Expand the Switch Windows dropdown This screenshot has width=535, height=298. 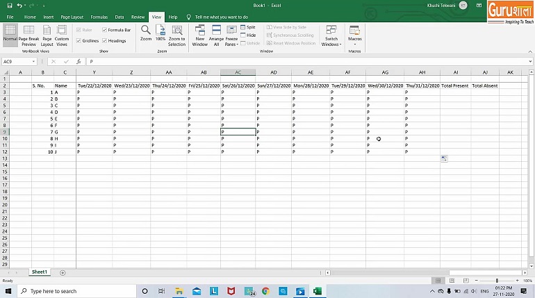click(x=331, y=36)
